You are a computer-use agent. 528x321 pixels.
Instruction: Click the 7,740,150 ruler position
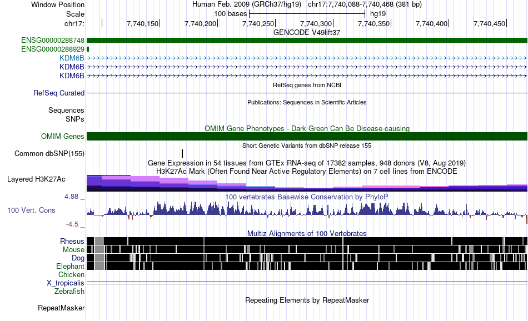pos(142,23)
